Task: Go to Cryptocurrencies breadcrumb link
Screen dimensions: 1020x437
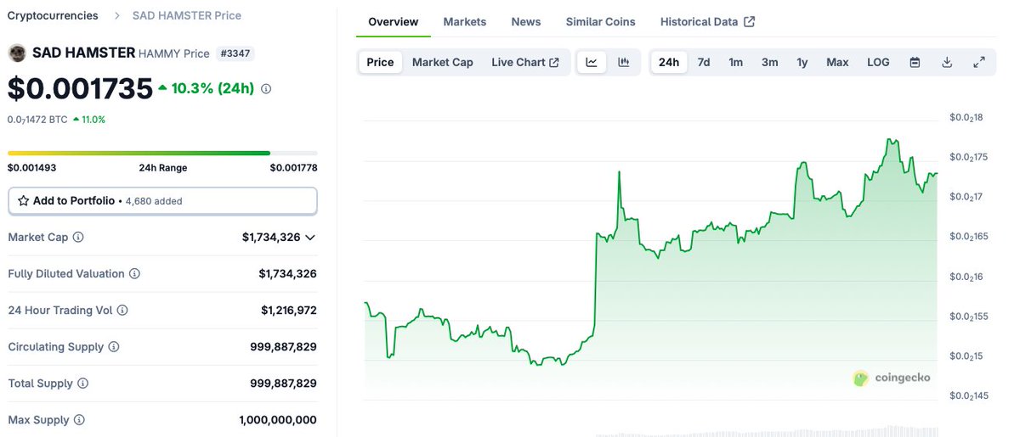Action: [x=53, y=15]
